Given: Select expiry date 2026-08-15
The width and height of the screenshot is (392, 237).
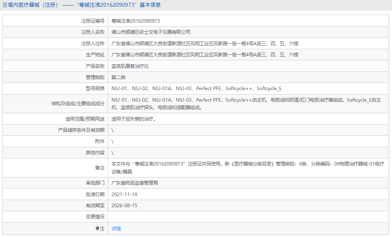Looking at the screenshot, I should click(x=124, y=206).
